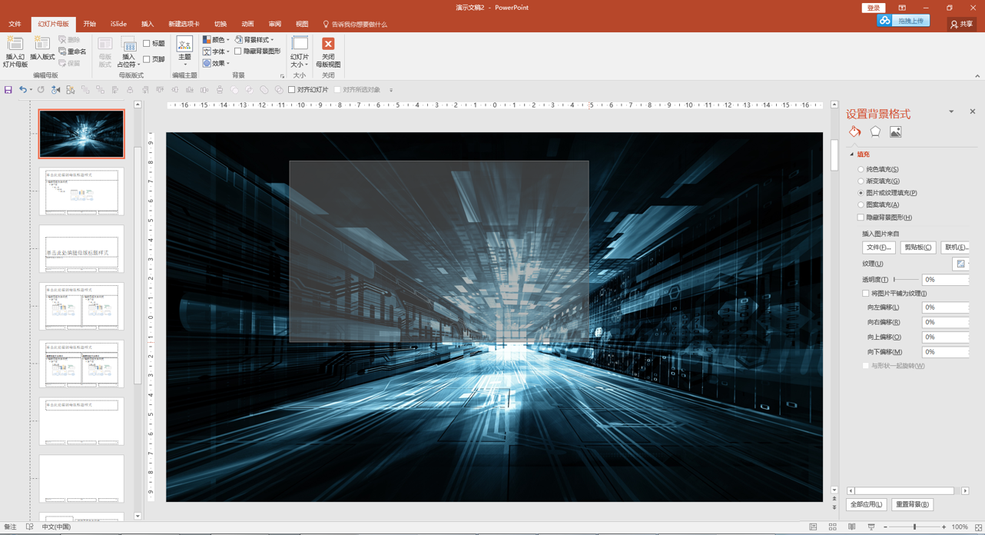Toggle the Footer (页脚) checkbox

pyautogui.click(x=147, y=59)
